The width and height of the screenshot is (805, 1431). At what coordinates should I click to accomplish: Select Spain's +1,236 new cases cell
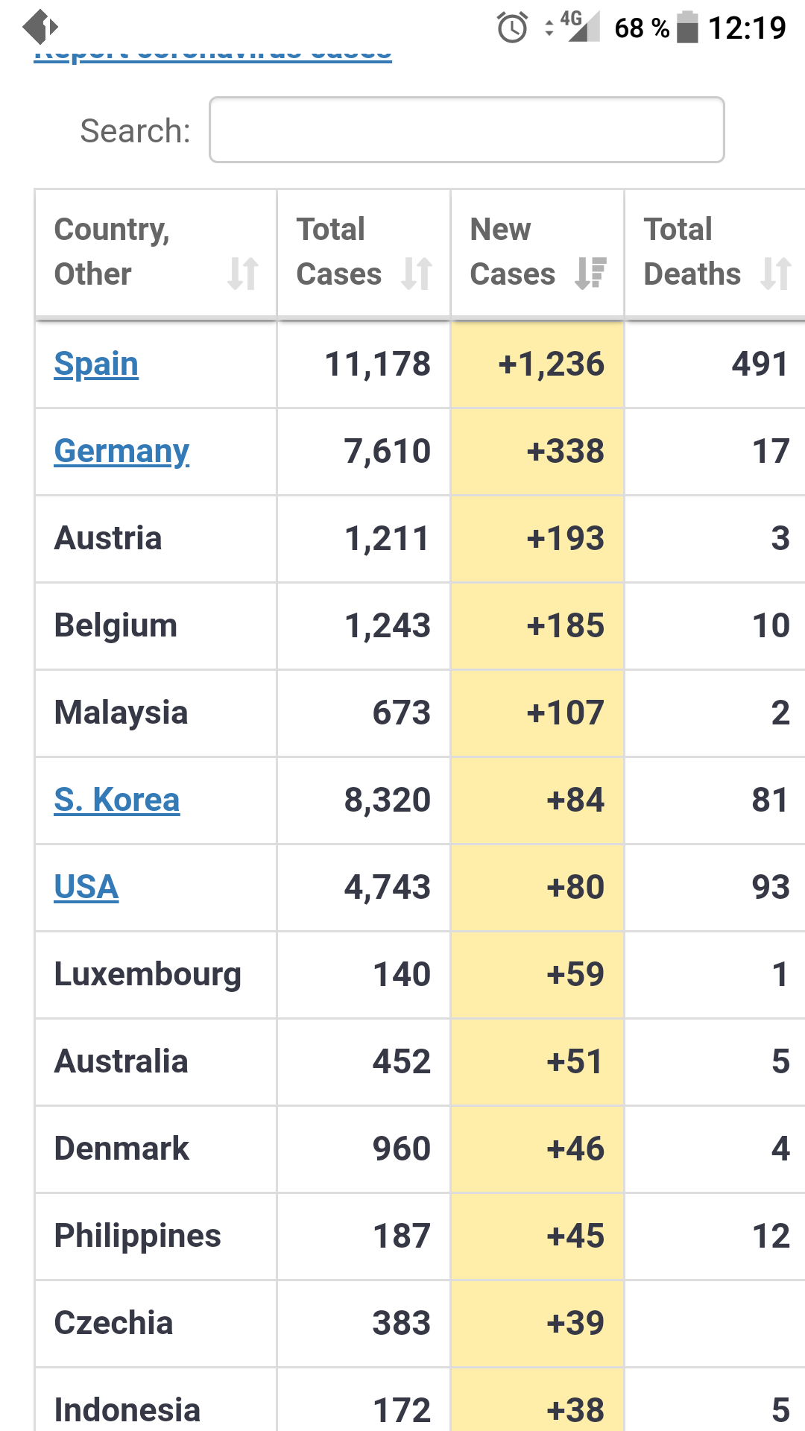[x=537, y=364]
